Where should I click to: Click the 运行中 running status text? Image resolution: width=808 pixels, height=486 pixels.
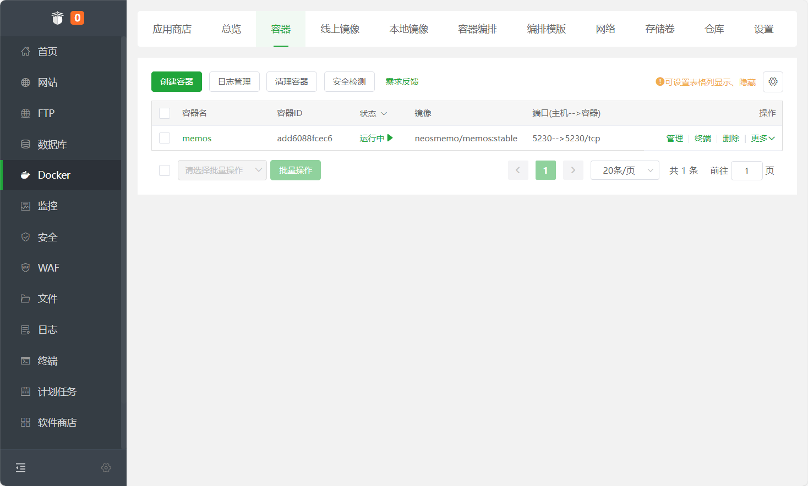click(x=372, y=139)
